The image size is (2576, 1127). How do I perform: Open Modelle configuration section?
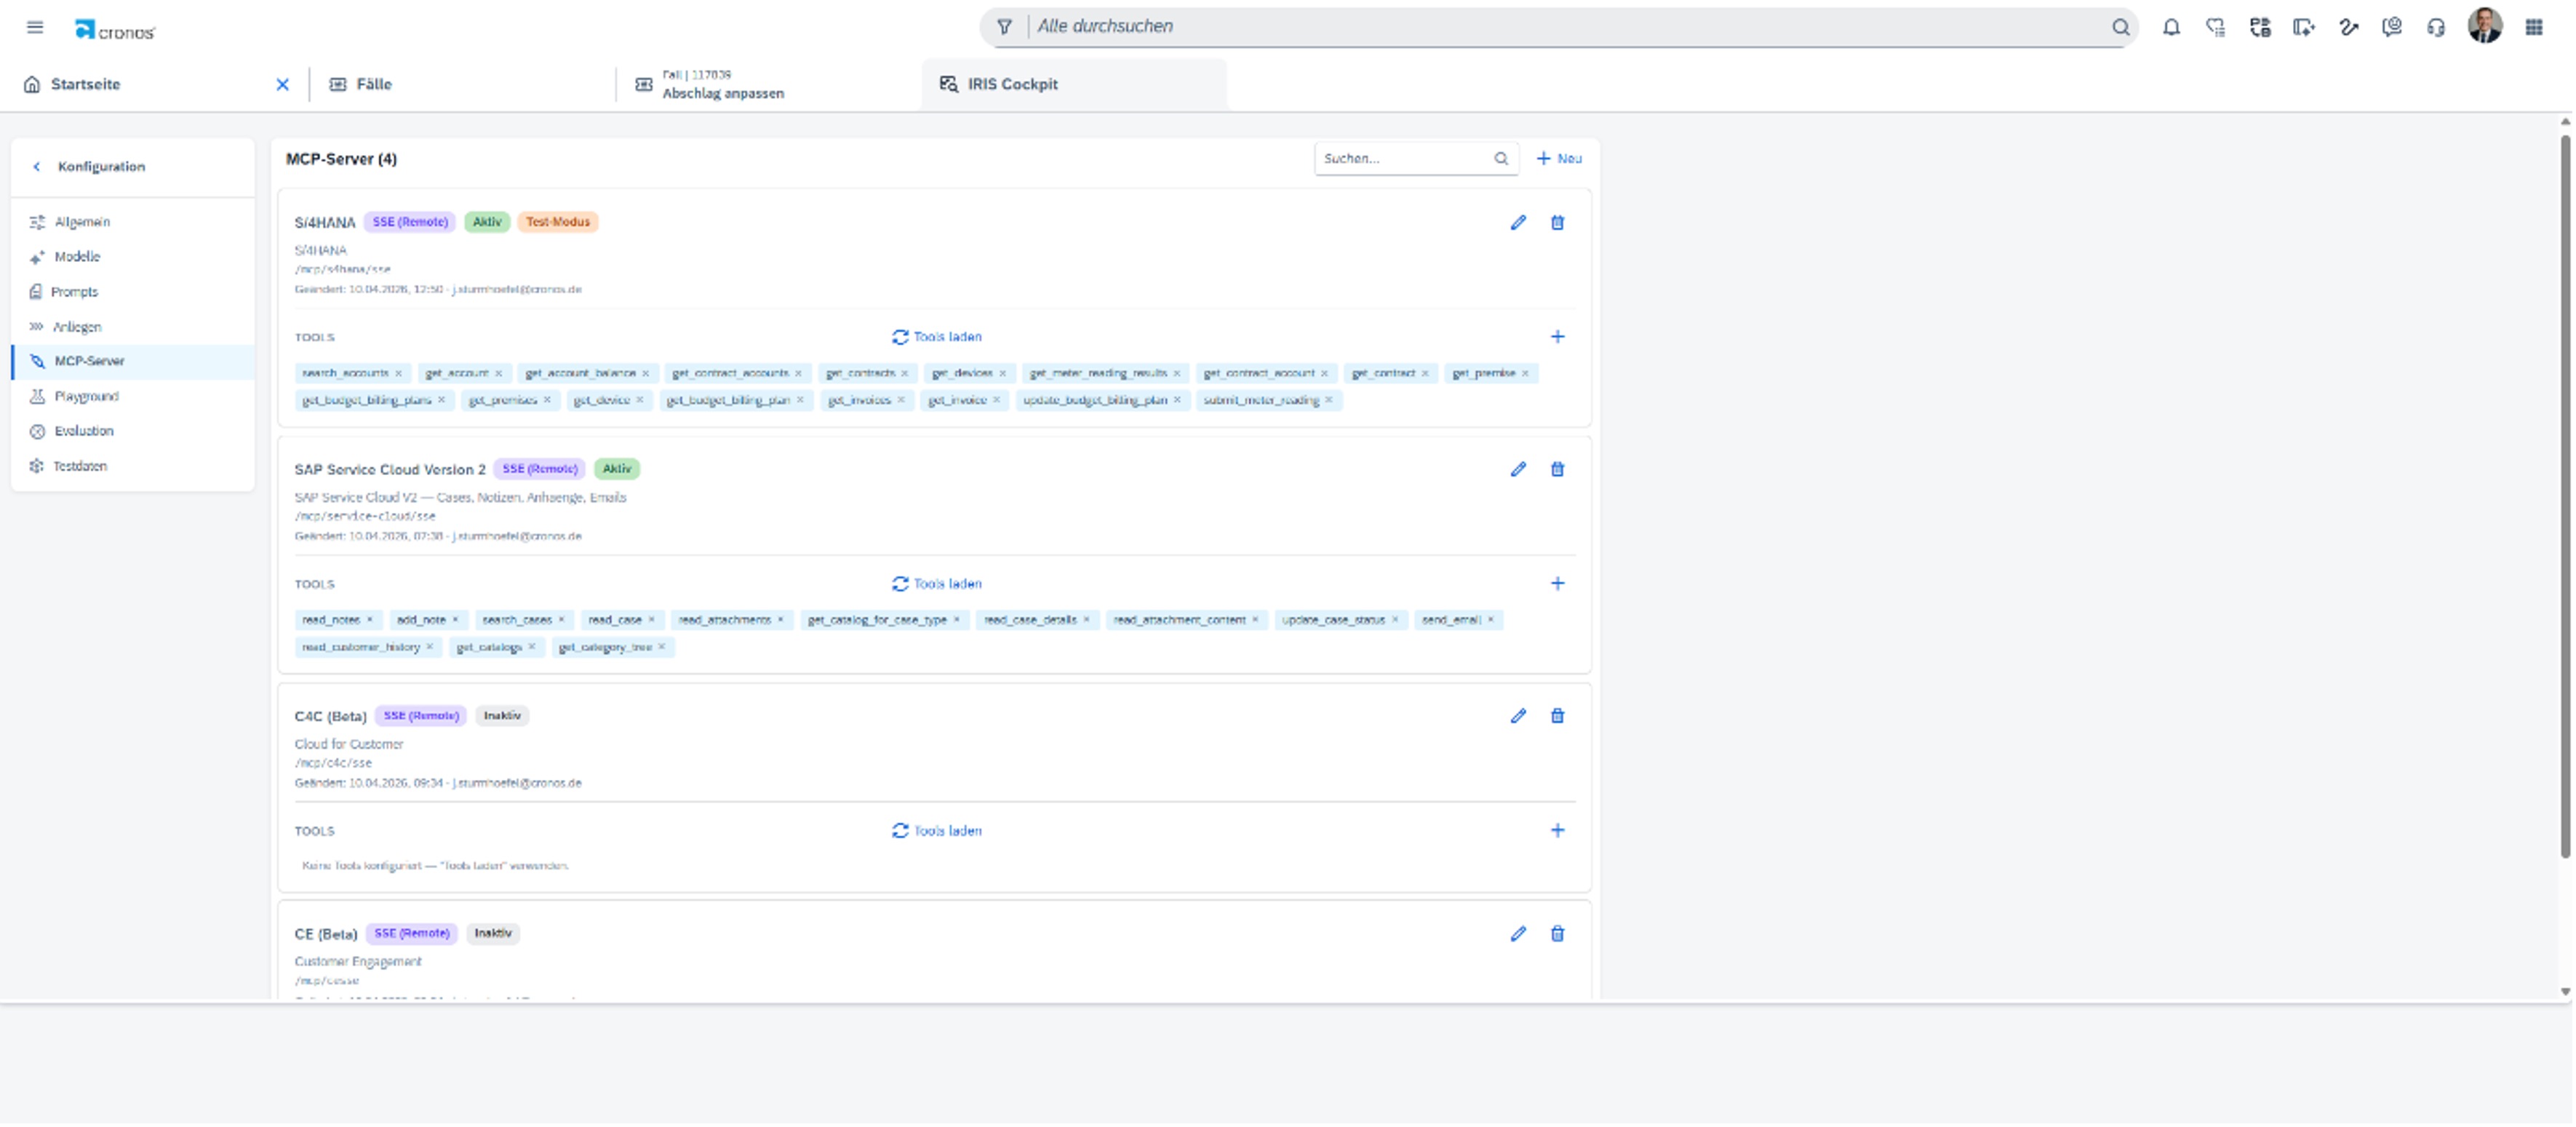click(x=132, y=257)
